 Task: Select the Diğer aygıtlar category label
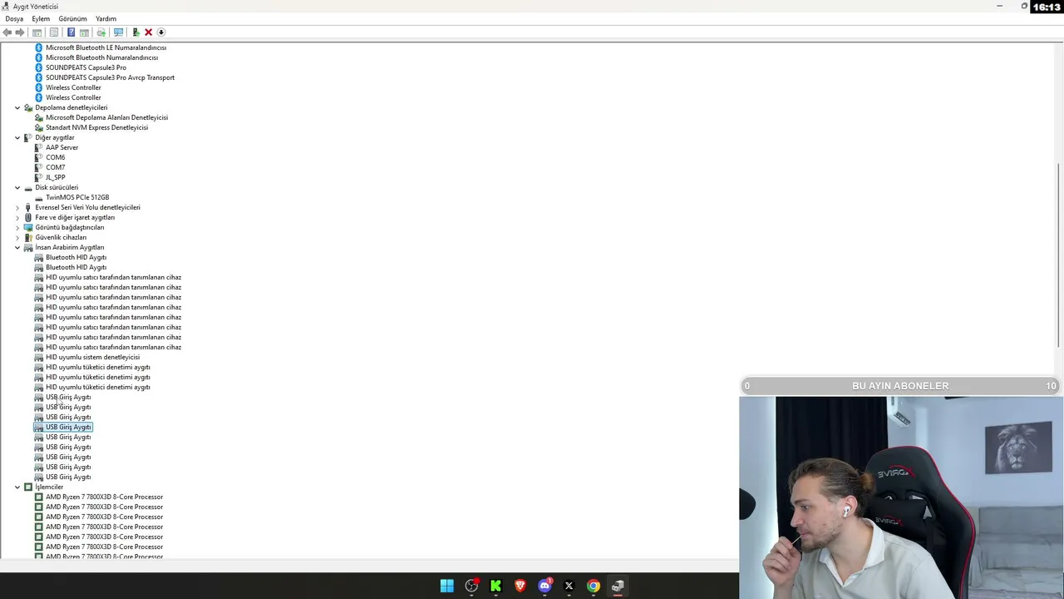coord(54,137)
